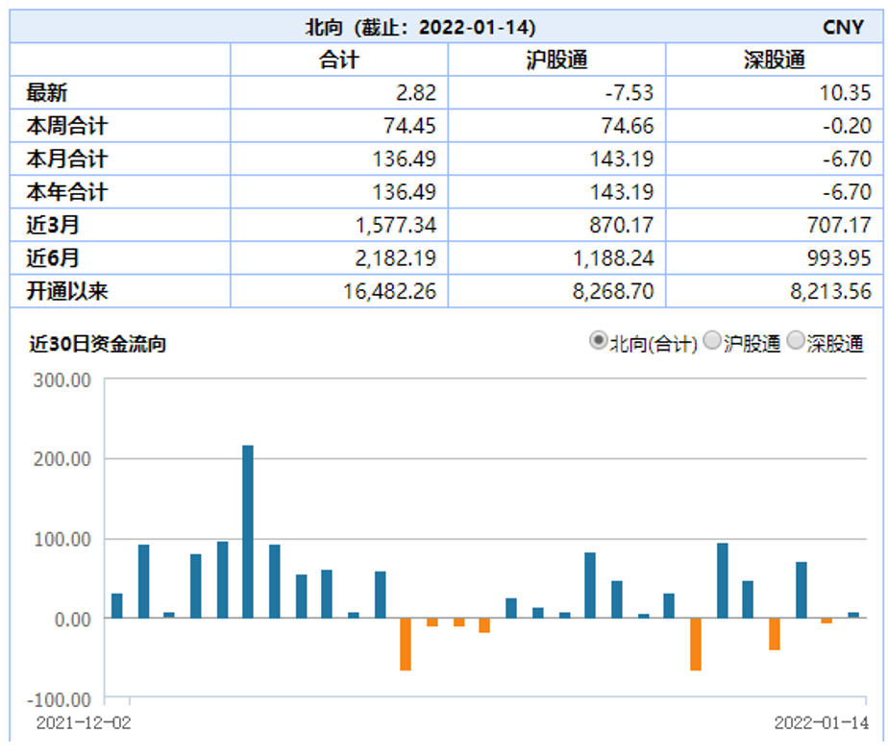The width and height of the screenshot is (888, 755).
Task: Click the 近6月 row label
Action: (52, 258)
